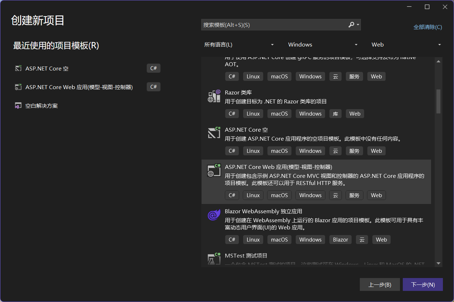Image resolution: width=454 pixels, height=302 pixels.
Task: Click the Blazor WebAssembly template icon
Action: [214, 215]
